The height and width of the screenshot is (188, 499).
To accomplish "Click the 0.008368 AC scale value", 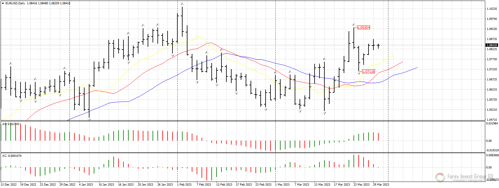I will tap(492, 155).
